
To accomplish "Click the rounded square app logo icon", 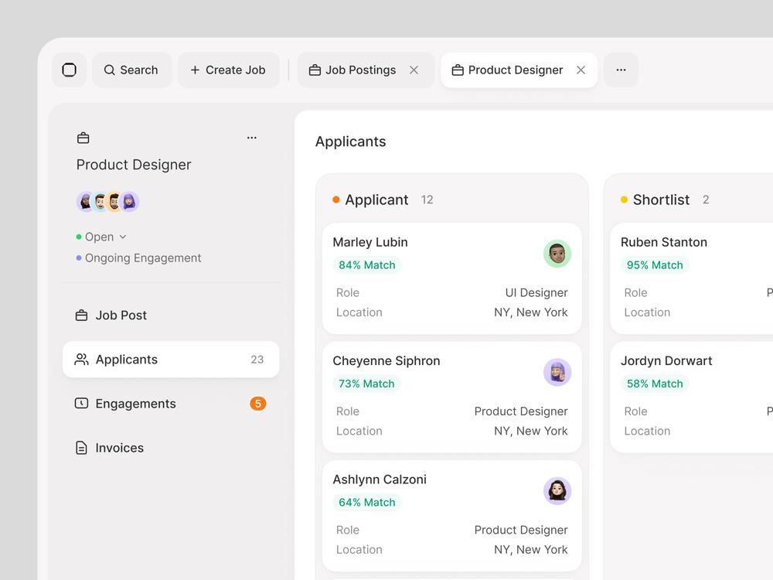I will pyautogui.click(x=70, y=70).
